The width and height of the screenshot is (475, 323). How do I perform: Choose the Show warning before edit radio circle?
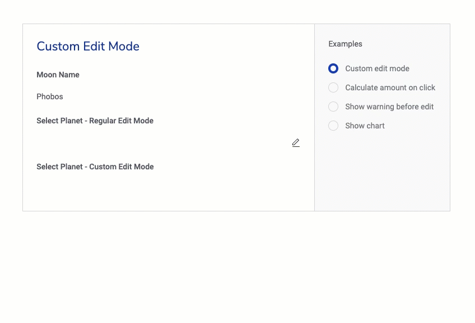333,107
